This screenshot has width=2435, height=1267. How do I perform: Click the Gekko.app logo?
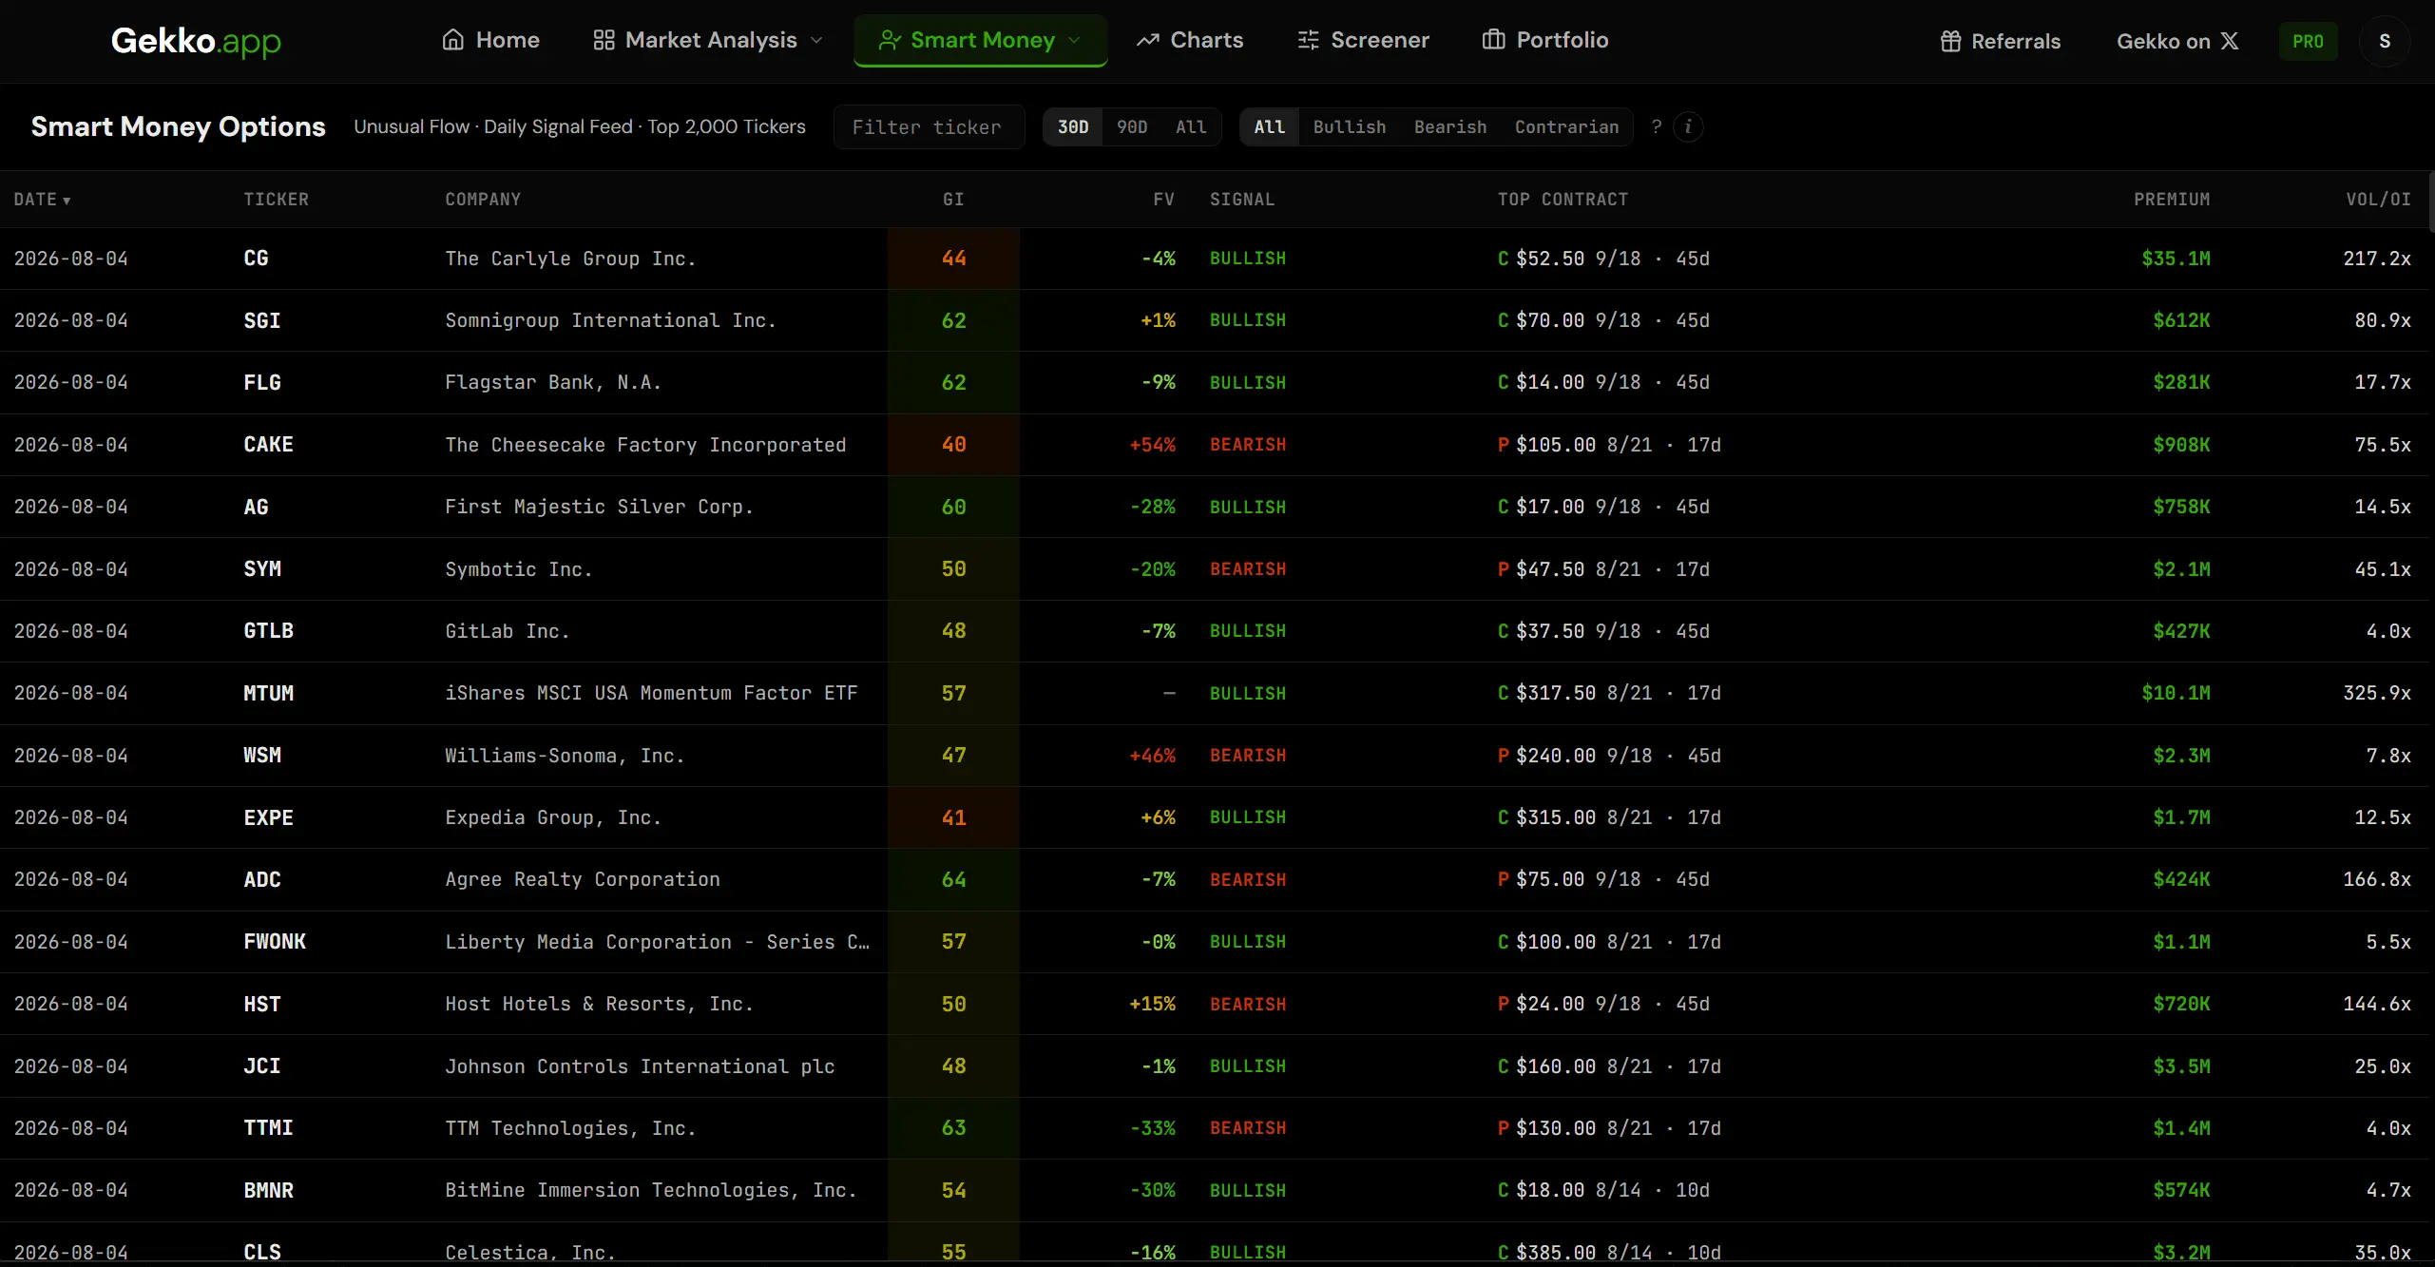[196, 41]
